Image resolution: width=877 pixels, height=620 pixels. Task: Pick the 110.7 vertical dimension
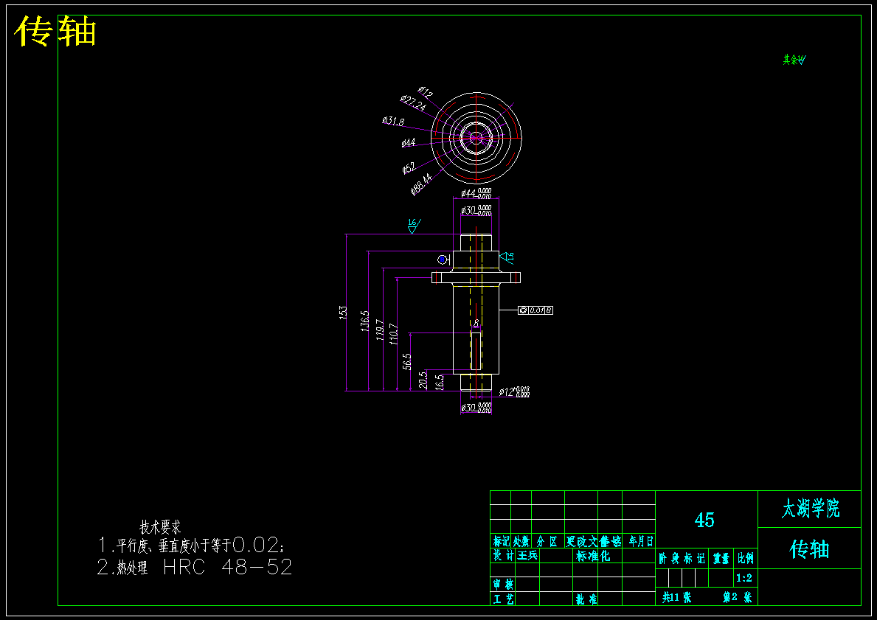pos(394,334)
